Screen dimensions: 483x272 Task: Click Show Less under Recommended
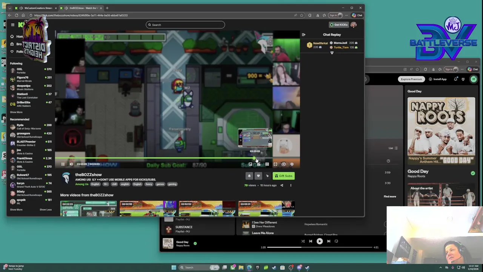pos(46,210)
